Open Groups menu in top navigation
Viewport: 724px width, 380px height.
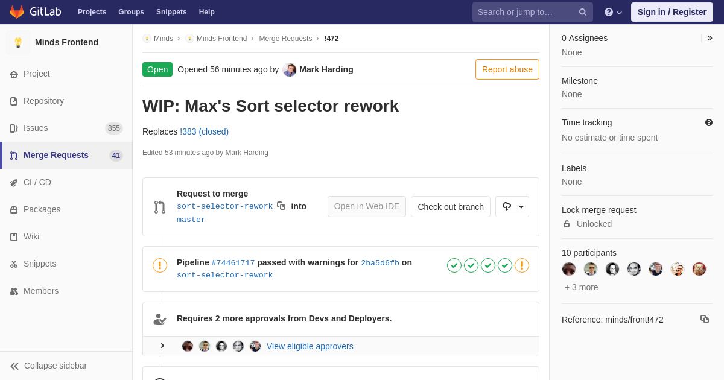tap(131, 12)
